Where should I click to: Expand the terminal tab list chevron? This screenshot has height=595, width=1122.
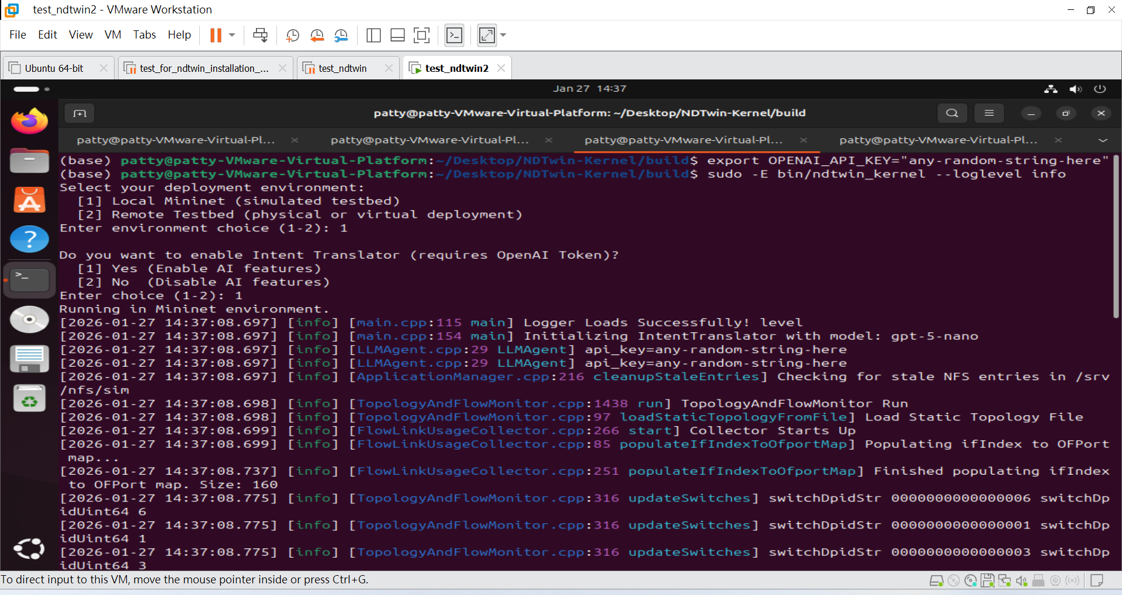[1103, 140]
